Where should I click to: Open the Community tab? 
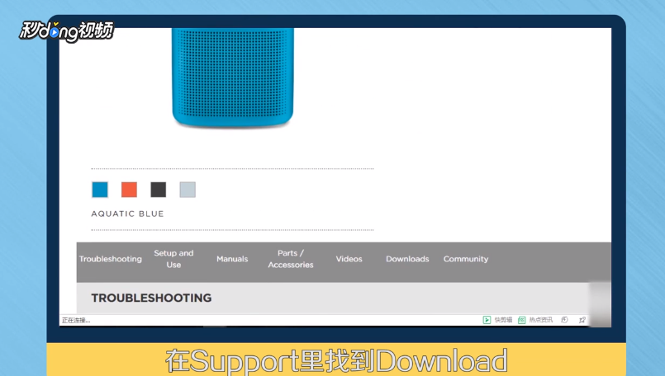(x=466, y=259)
